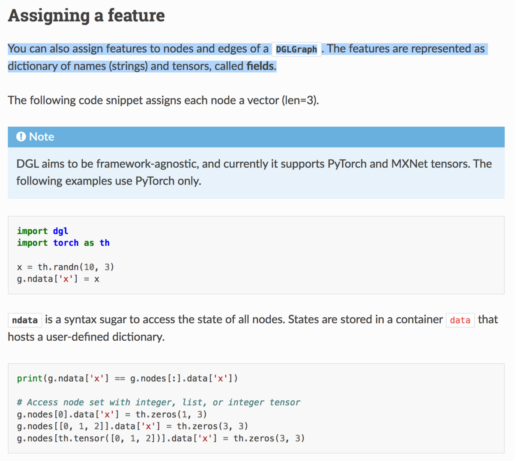The height and width of the screenshot is (461, 514).
Task: Click the g.nodes[[0, 1, 2]] code line
Action: tap(132, 426)
